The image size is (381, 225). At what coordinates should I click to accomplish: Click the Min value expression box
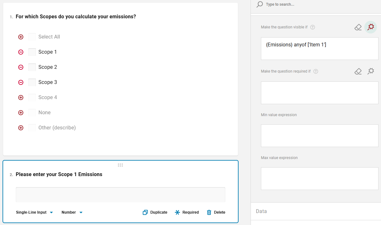tap(320, 136)
